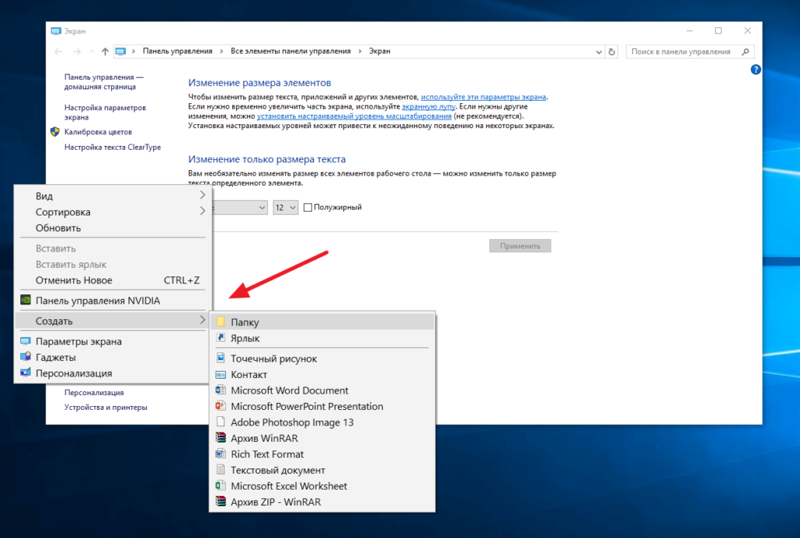The height and width of the screenshot is (538, 800).
Task: Click the PowerPoint icon in the Создать submenu
Action: pyautogui.click(x=220, y=406)
